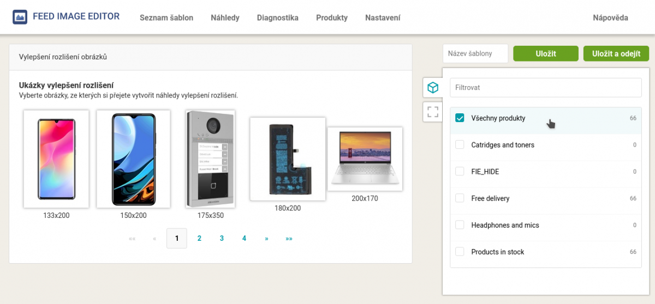Open the products cube panel icon
Image resolution: width=655 pixels, height=304 pixels.
click(433, 87)
